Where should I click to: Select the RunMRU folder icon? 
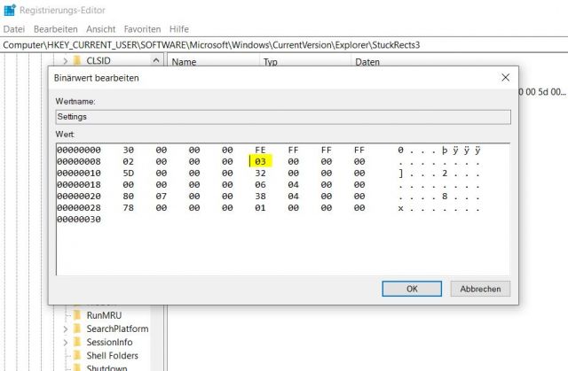tap(77, 315)
